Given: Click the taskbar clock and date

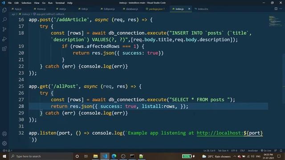Looking at the screenshot, I should click(268, 156).
